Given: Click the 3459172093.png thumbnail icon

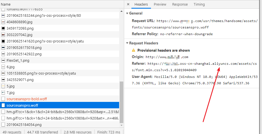Looking at the screenshot, I should [3, 28].
